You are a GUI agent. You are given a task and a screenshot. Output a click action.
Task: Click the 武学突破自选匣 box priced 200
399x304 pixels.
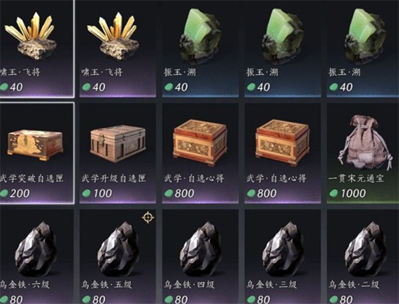click(x=37, y=153)
